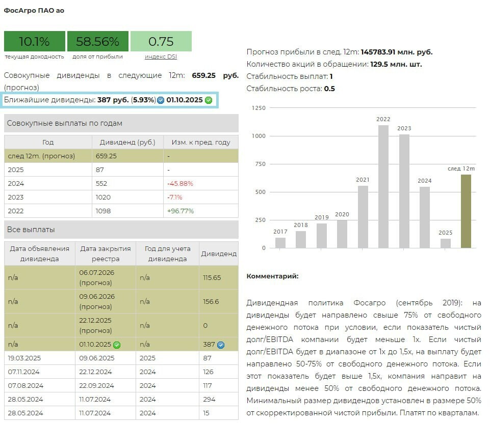Click the -45.88% change value for 2024
Image resolution: width=490 pixels, height=424 pixels.
coord(180,183)
